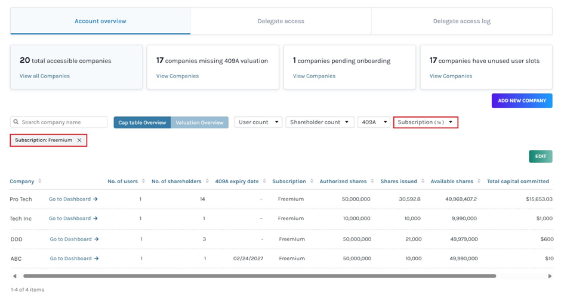Open Go to Dashboard for Pro Tech
Viewport: 561px width, 302px height.
point(73,199)
